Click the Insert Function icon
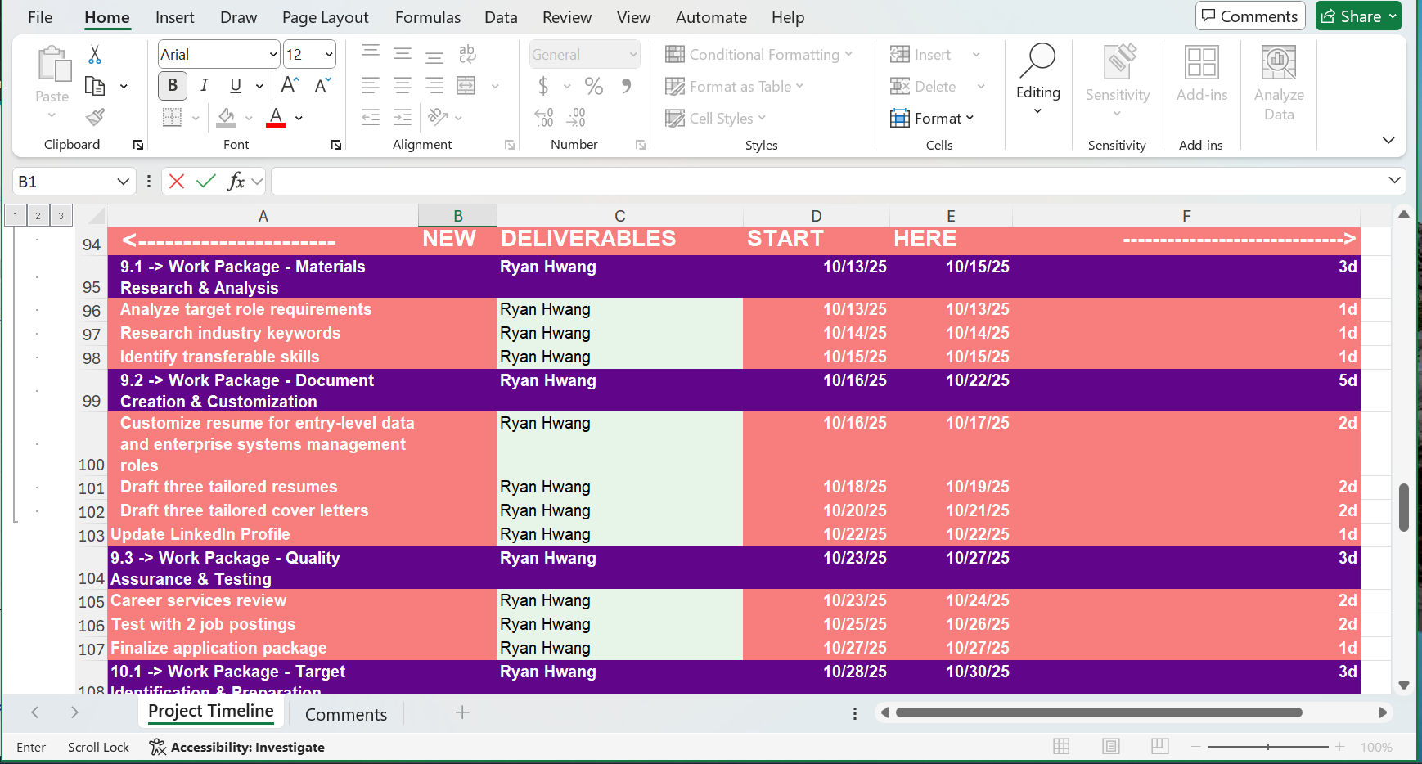1422x764 pixels. [x=236, y=181]
